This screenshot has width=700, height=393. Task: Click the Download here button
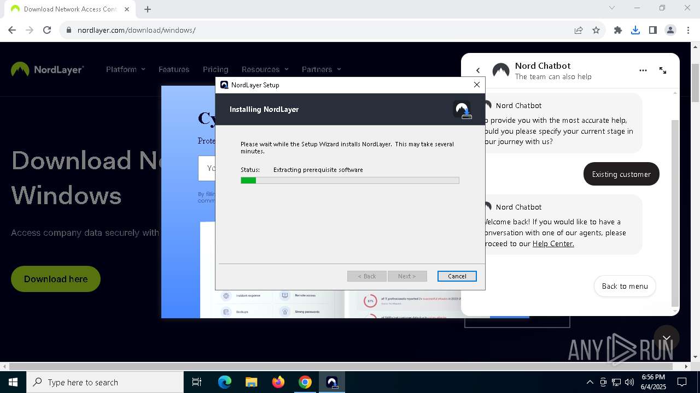click(x=56, y=279)
